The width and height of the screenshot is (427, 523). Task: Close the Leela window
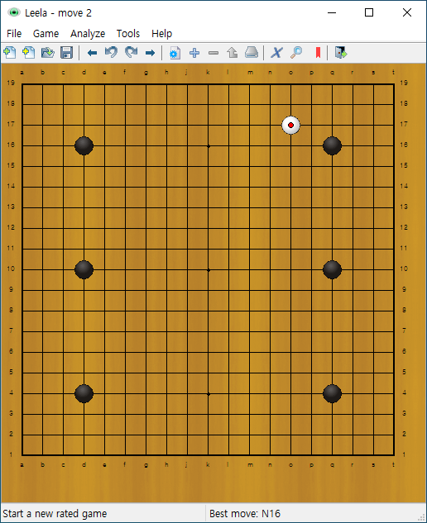(x=407, y=12)
